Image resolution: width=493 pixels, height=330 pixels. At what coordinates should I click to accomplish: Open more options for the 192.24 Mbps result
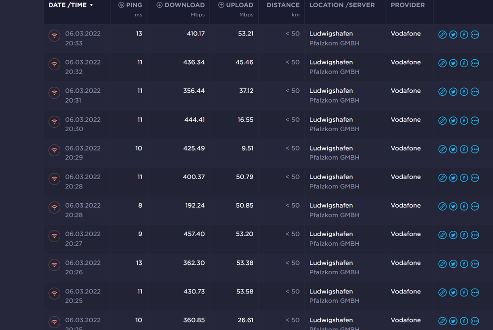475,207
